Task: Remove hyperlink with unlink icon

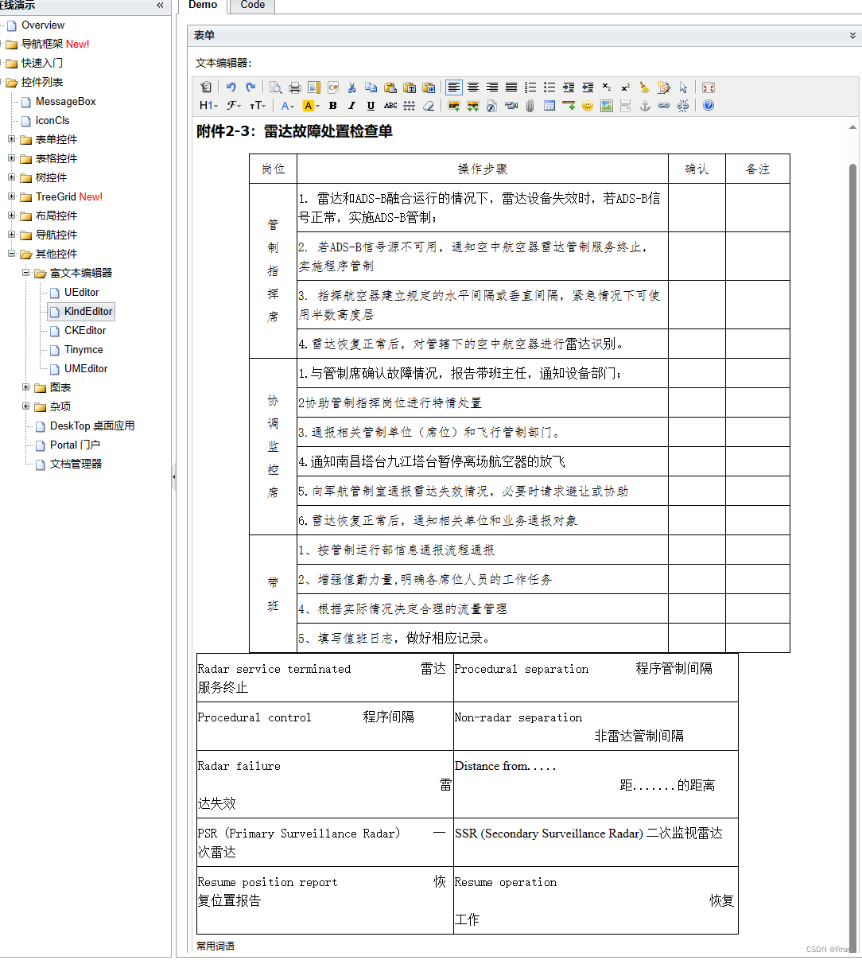Action: click(x=683, y=106)
